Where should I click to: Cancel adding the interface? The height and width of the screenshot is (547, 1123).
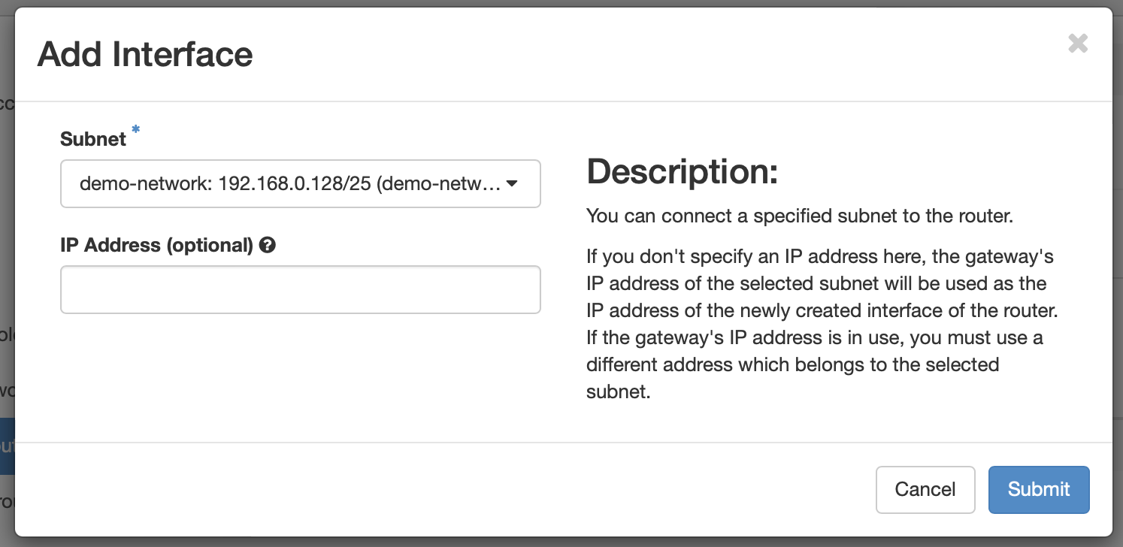(x=925, y=490)
